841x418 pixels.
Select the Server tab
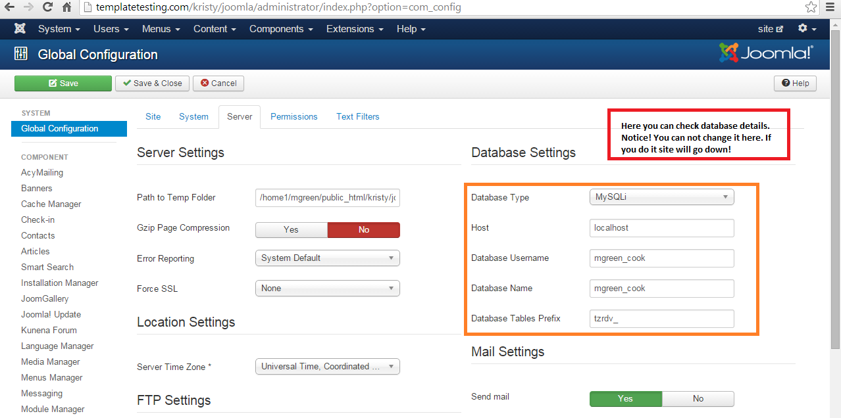coord(240,116)
